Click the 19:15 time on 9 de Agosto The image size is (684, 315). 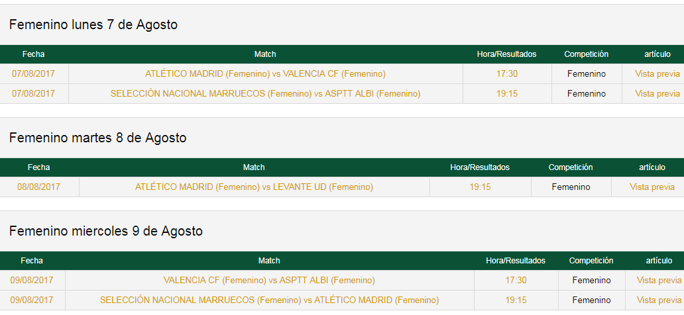click(x=516, y=300)
